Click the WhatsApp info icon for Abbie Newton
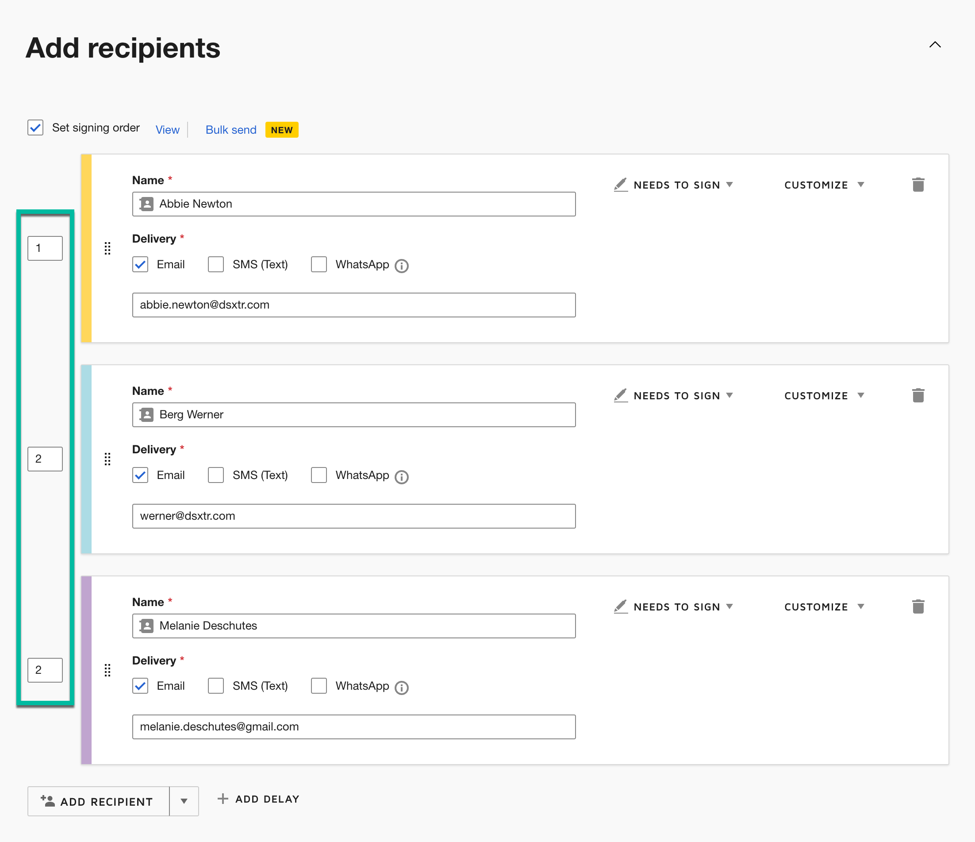The height and width of the screenshot is (842, 975). click(x=401, y=266)
